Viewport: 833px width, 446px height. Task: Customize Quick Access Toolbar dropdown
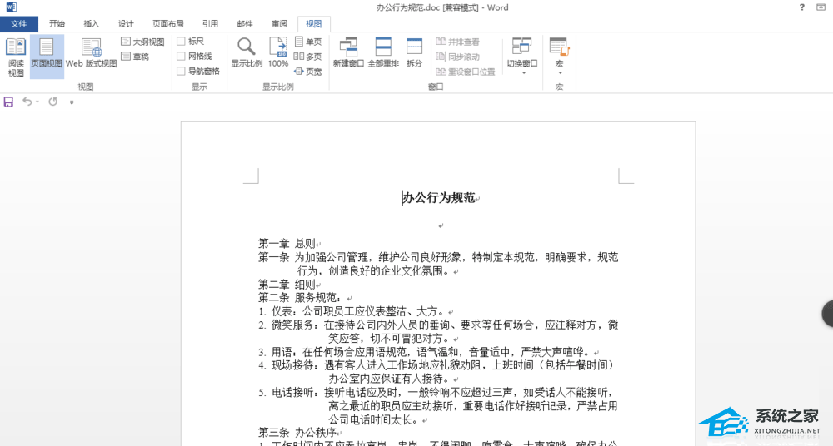point(72,102)
